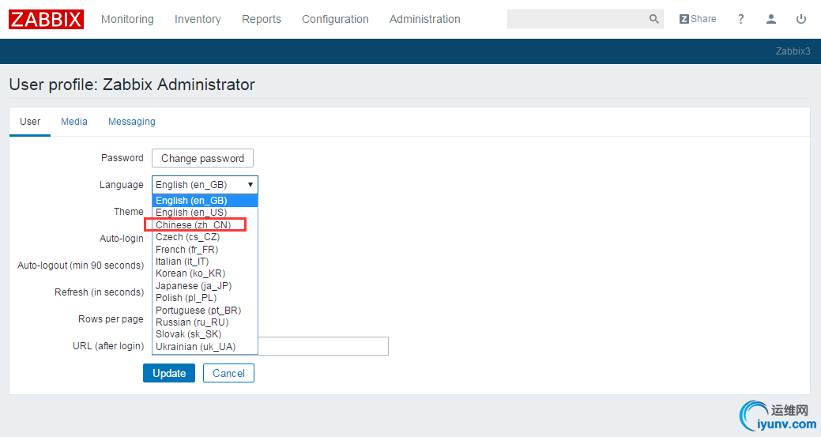The height and width of the screenshot is (437, 821).
Task: Click the search magnifier icon
Action: tap(654, 19)
